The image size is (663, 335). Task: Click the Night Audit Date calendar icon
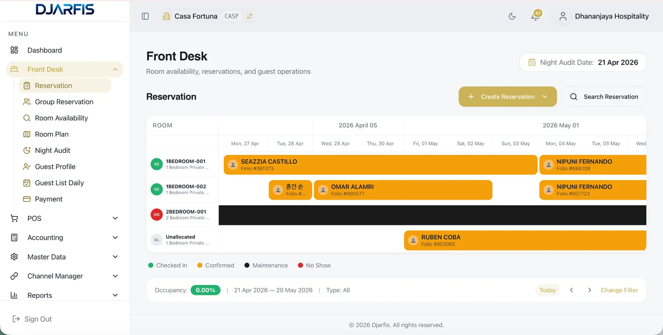[532, 63]
